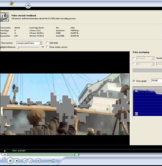
Task: Click the green play status indicator
Action: (x=5, y=151)
